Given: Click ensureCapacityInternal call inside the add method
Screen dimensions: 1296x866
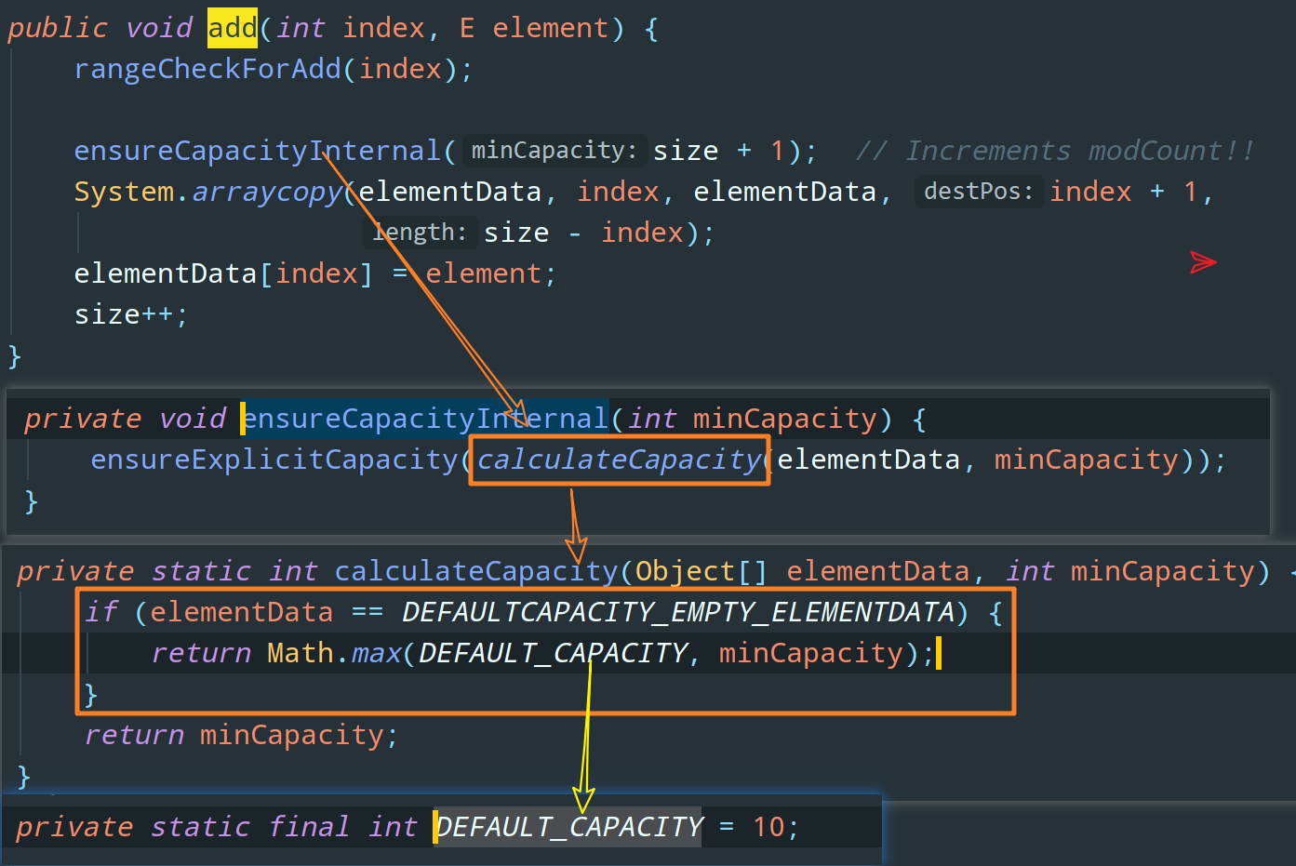Looking at the screenshot, I should click(257, 151).
